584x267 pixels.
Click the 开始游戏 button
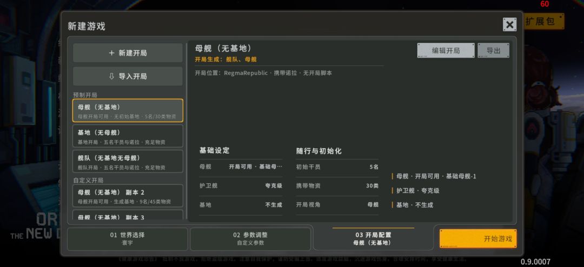(478, 239)
